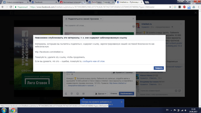The image size is (201, 113).
Task: Reload the current page
Action: (11, 7)
